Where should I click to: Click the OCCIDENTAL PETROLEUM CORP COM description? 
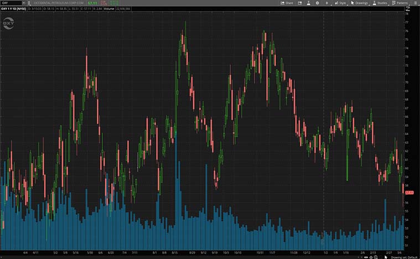(x=59, y=3)
